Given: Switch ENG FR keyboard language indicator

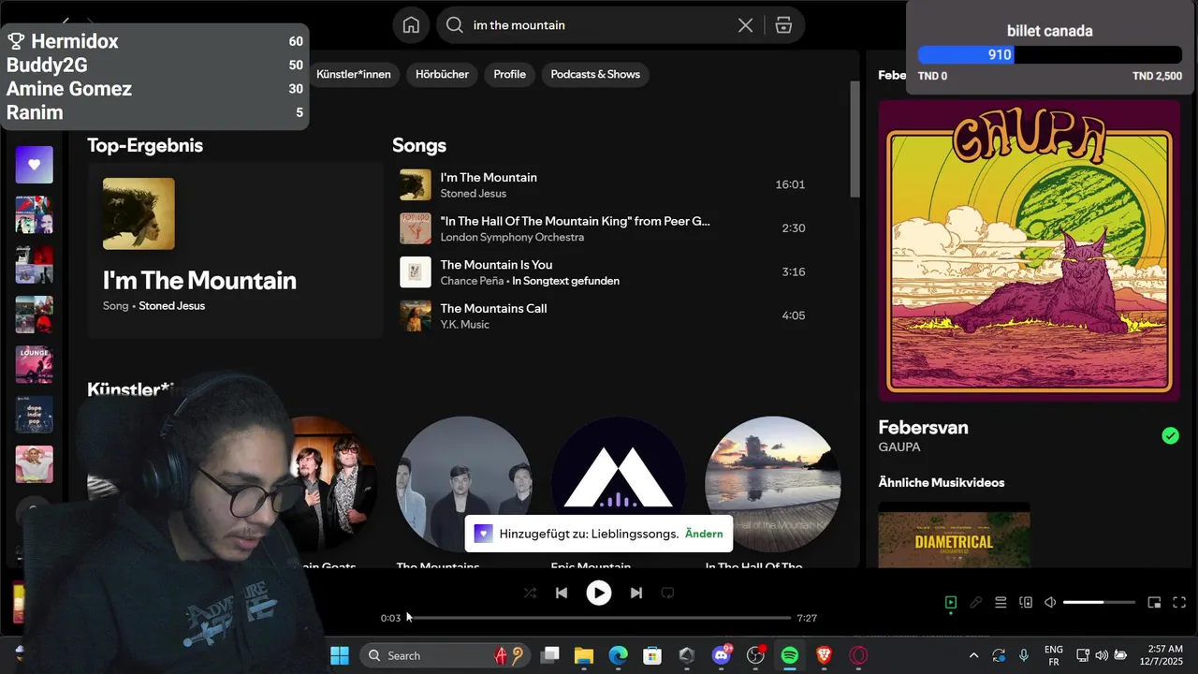Looking at the screenshot, I should pyautogui.click(x=1054, y=655).
